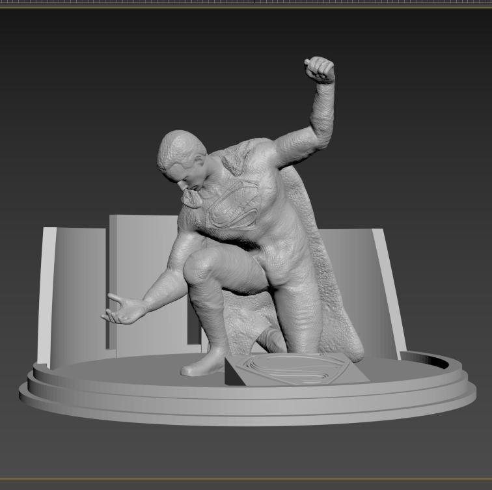The height and width of the screenshot is (490, 492).
Task: Pick the chest emblem on the figure
Action: 234,206
